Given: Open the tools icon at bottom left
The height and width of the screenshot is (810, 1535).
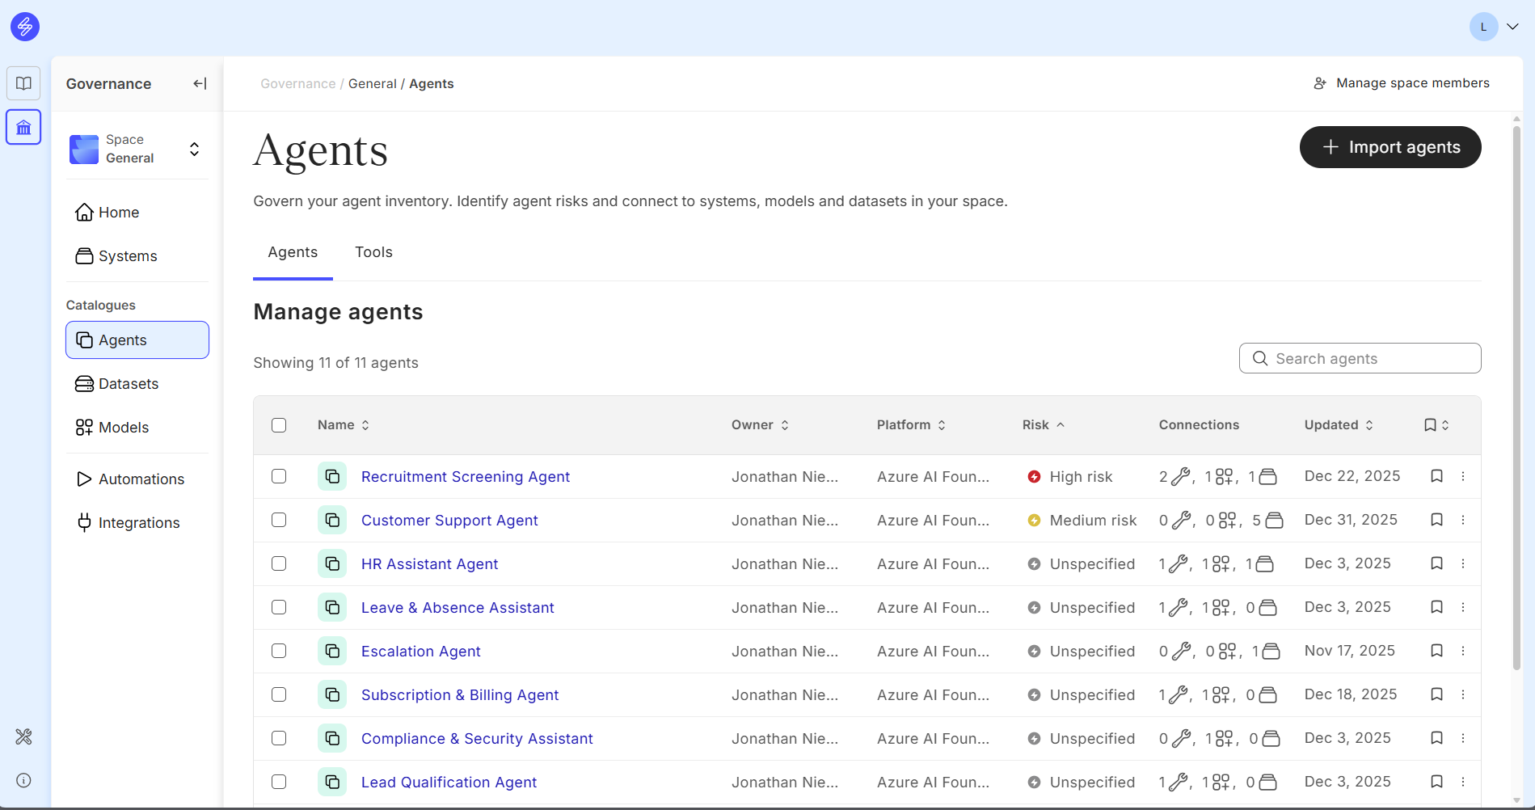Looking at the screenshot, I should click(x=23, y=736).
